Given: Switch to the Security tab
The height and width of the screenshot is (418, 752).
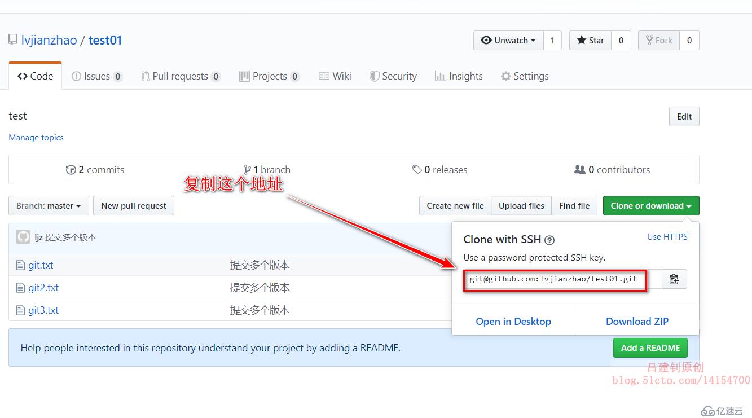Looking at the screenshot, I should click(x=393, y=76).
